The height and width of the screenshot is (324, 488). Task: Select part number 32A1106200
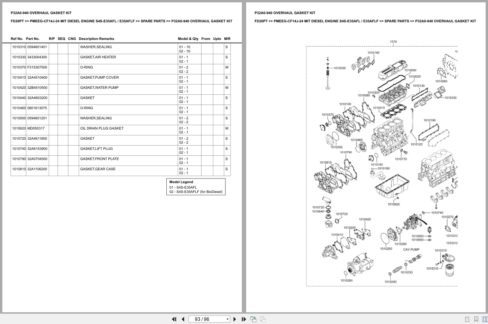[x=37, y=169]
